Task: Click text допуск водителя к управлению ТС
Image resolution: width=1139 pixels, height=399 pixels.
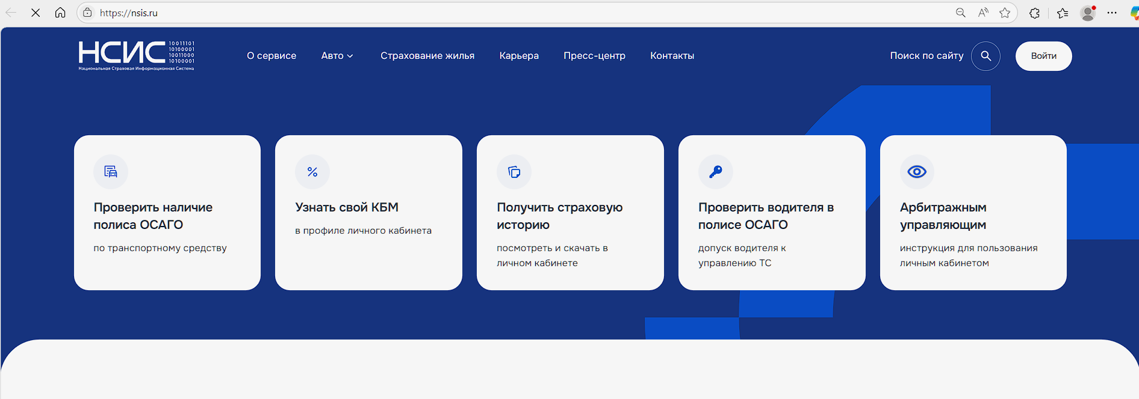Action: 742,255
